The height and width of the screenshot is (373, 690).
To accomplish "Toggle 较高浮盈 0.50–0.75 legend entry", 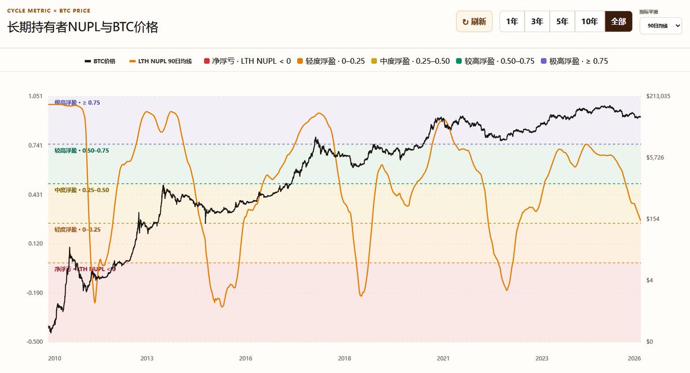I will click(x=495, y=61).
